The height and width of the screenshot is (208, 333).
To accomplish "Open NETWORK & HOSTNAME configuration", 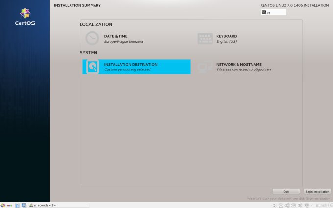I will pyautogui.click(x=248, y=67).
